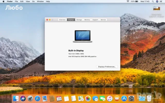Open the Apple menu

(x=3, y=1)
